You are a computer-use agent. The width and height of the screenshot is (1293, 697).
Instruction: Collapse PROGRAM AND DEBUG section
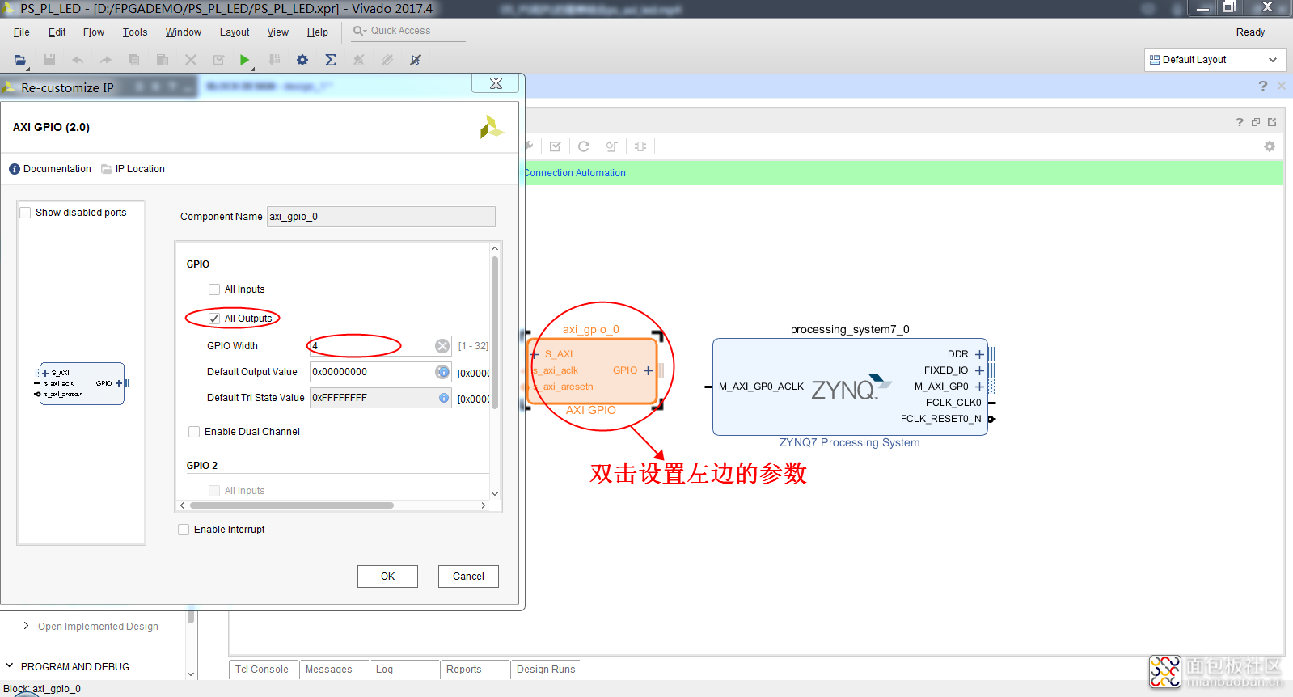pyautogui.click(x=10, y=666)
